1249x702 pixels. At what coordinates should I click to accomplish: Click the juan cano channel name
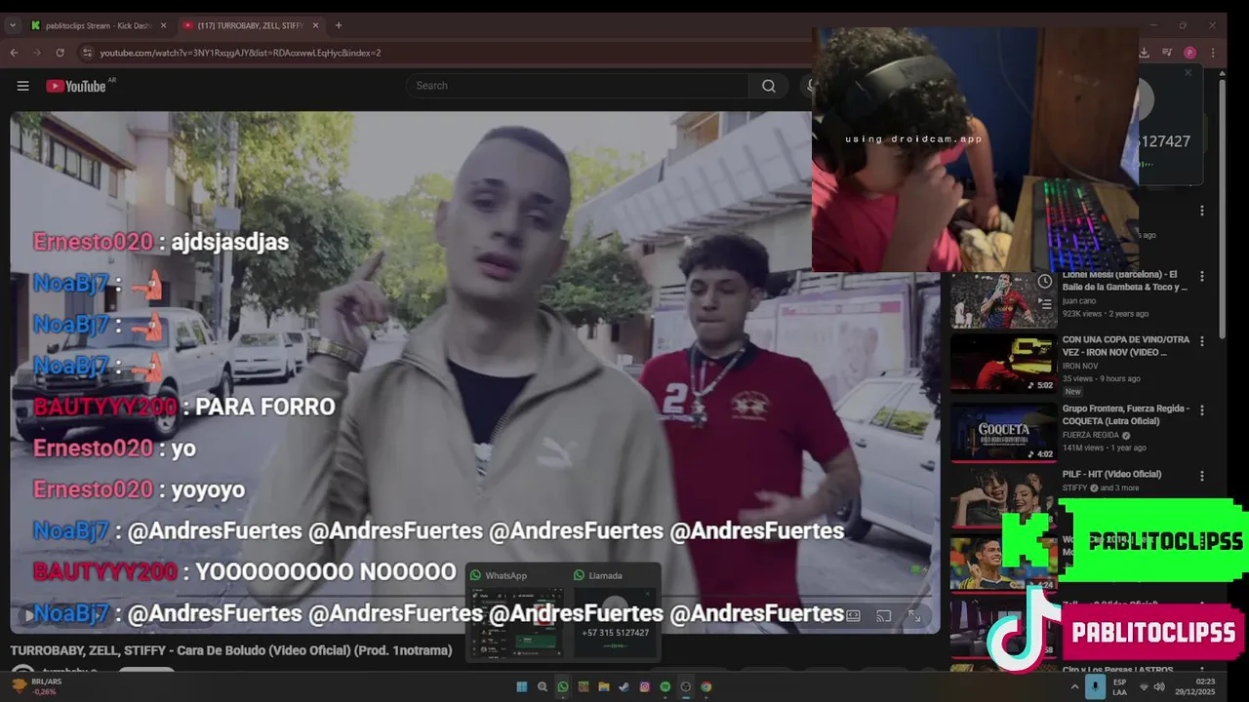(1079, 301)
